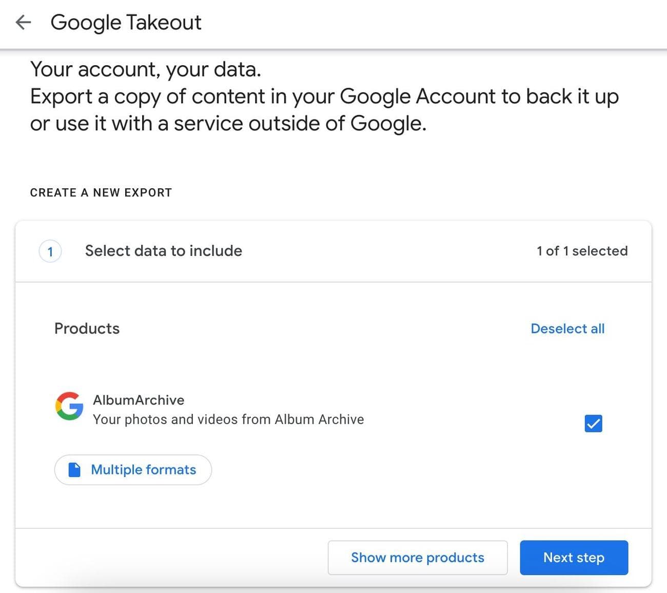Select the AlbumArchive product name
Image resolution: width=667 pixels, height=593 pixels.
click(139, 400)
